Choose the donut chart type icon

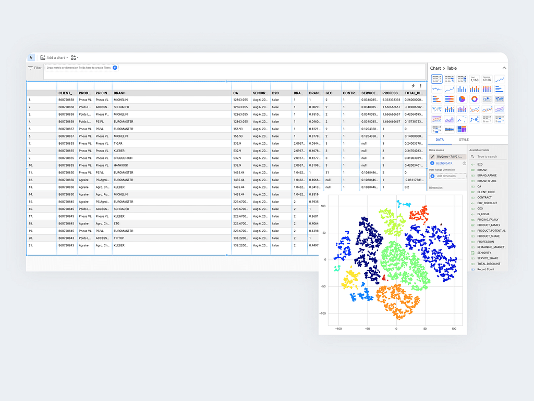[474, 99]
